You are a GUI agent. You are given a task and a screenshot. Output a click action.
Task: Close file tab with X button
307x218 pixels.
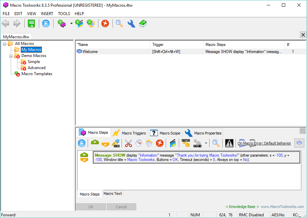coord(303,35)
